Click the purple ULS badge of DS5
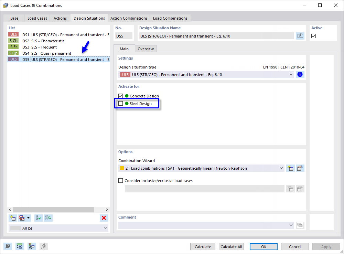This screenshot has height=254, width=344. tap(14, 59)
